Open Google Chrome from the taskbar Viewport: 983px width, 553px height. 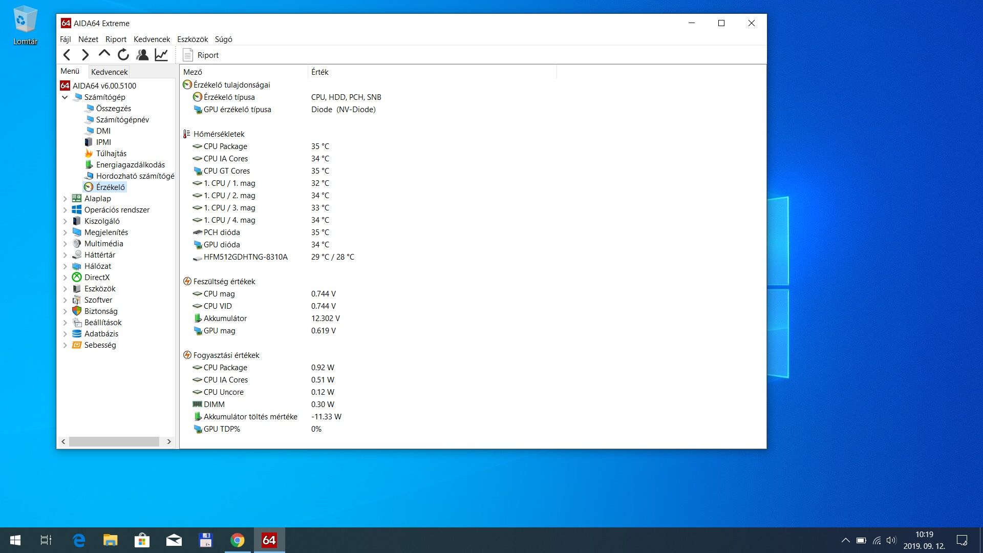coord(237,540)
